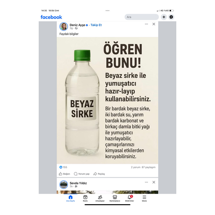This screenshot has width=215, height=215.
Task: Open the Beyaz Sirke post image
Action: pos(107,100)
